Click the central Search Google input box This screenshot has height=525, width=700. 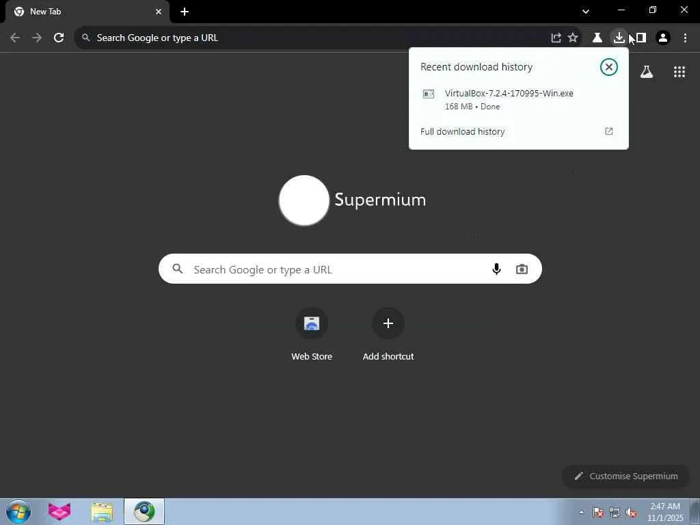click(350, 269)
